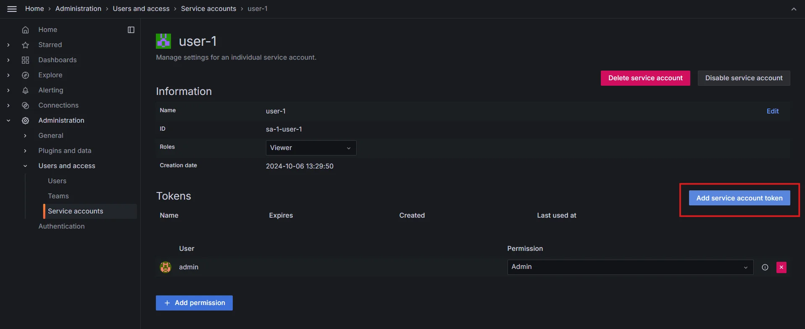Click the user-1 breadcrumb
805x329 pixels.
click(x=258, y=9)
